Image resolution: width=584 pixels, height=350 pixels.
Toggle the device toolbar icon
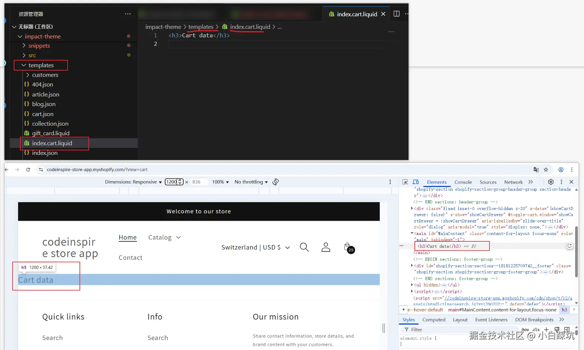(416, 182)
